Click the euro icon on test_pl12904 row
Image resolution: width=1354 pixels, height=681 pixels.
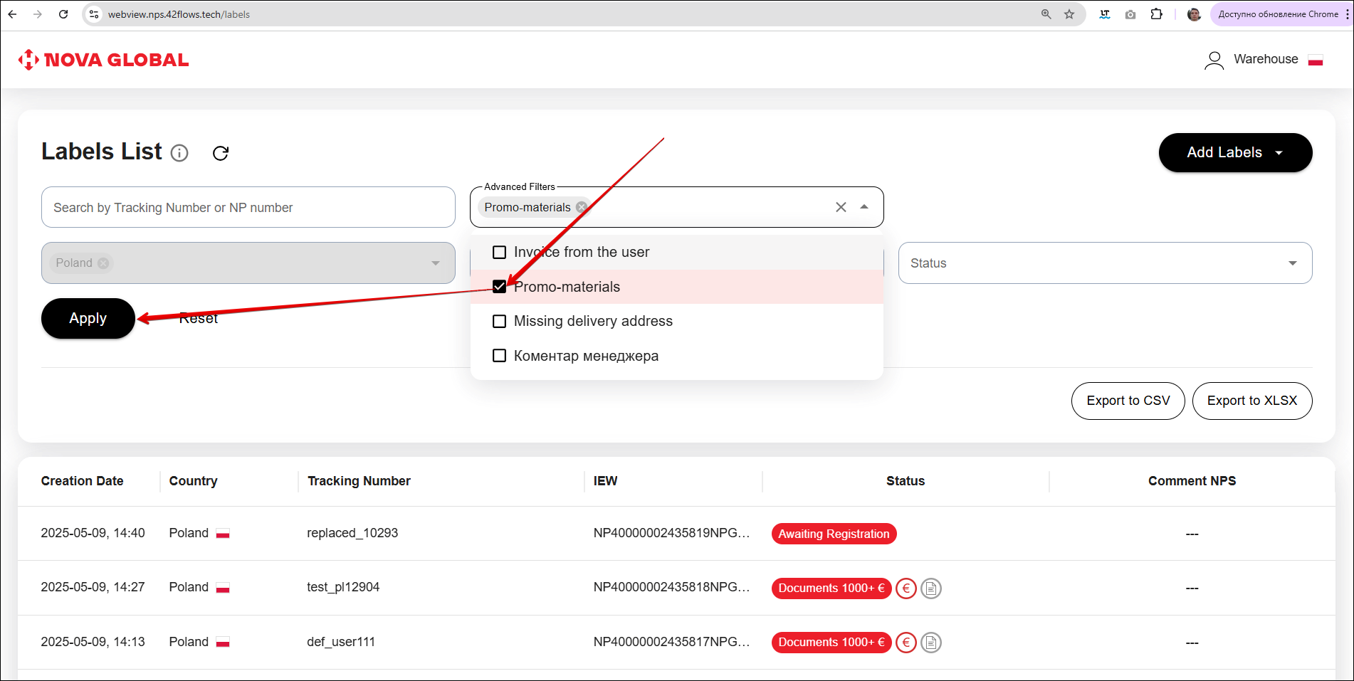906,588
